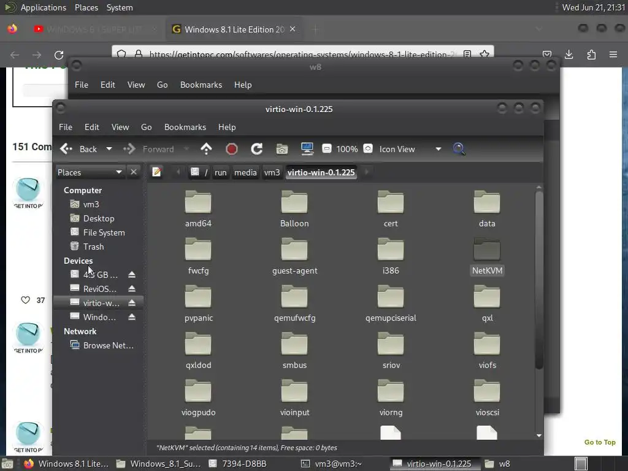Select the qemupciserial folder
Image resolution: width=628 pixels, height=471 pixels.
(x=391, y=303)
